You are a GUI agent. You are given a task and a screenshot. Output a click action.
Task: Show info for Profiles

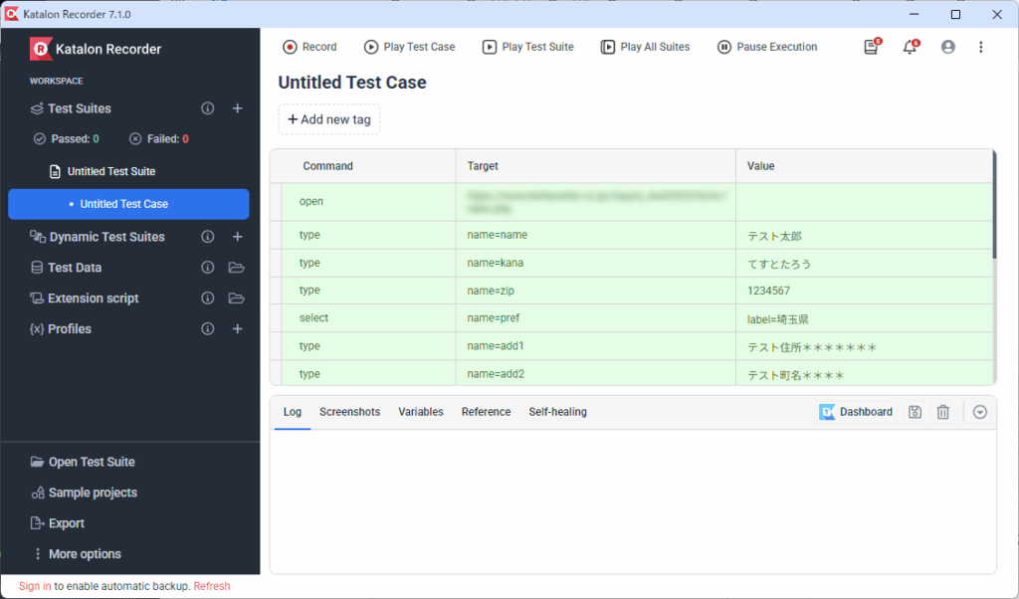click(x=207, y=328)
